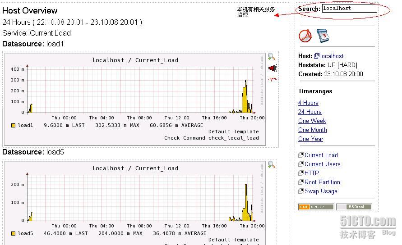Switch to One Week timerange

tap(312, 121)
